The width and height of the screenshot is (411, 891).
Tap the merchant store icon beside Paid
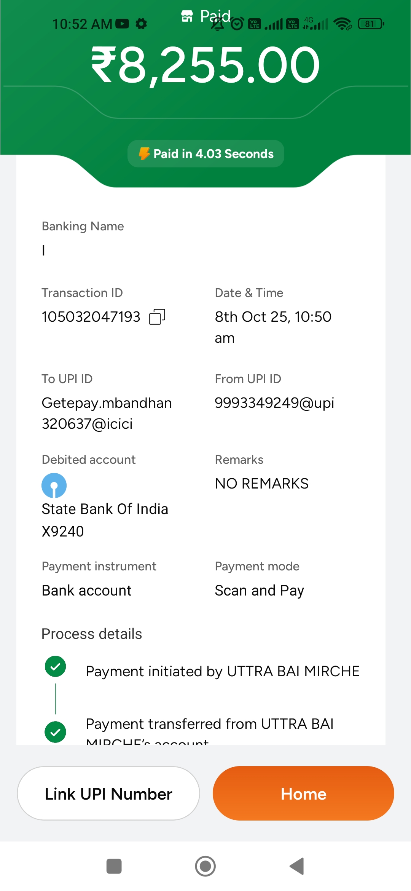pyautogui.click(x=187, y=16)
